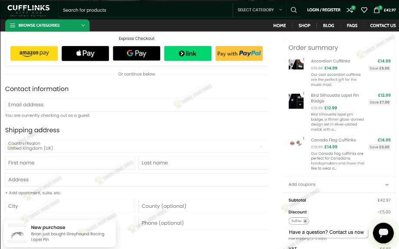Screen dimensions: 399x249
Task: Open the live chat bubble
Action: pos(383,233)
